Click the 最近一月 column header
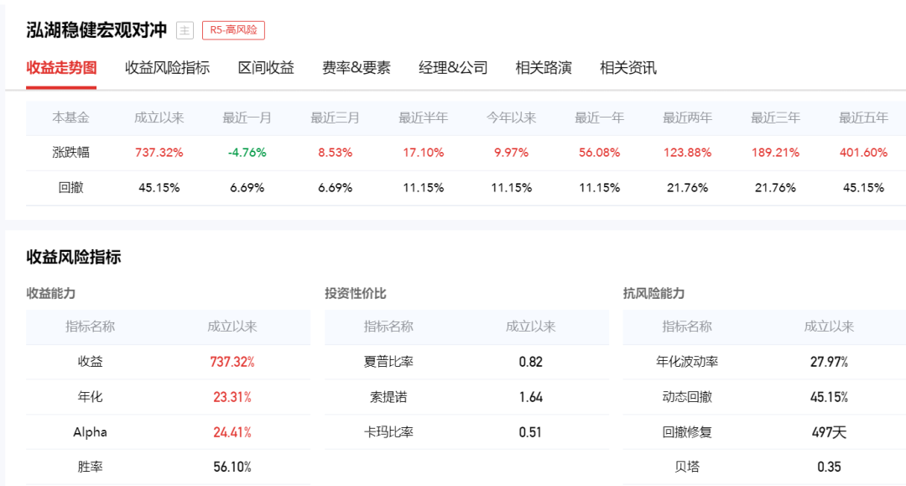Screen dimensions: 906x486 point(247,118)
